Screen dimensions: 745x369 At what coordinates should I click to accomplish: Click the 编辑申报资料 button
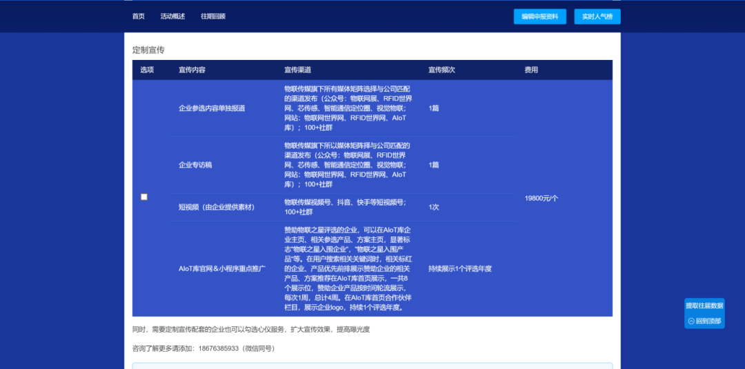click(x=539, y=17)
